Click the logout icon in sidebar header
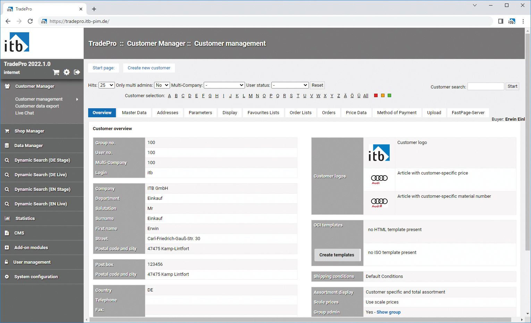This screenshot has width=531, height=323. coord(77,72)
